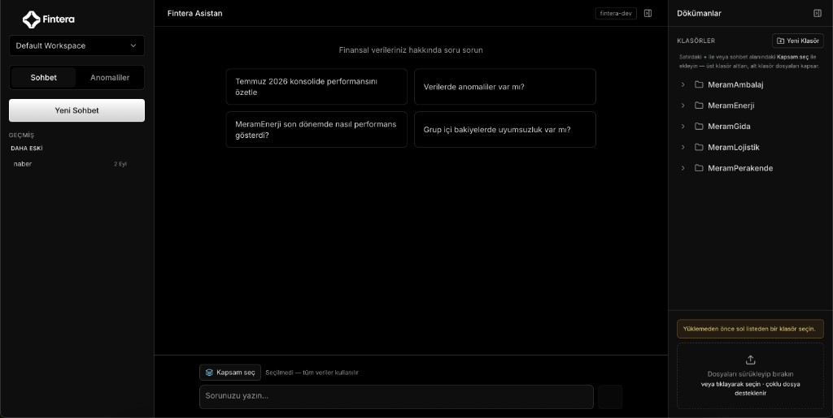Click the layers icon in Kapsam seç
The width and height of the screenshot is (833, 418).
pyautogui.click(x=209, y=373)
